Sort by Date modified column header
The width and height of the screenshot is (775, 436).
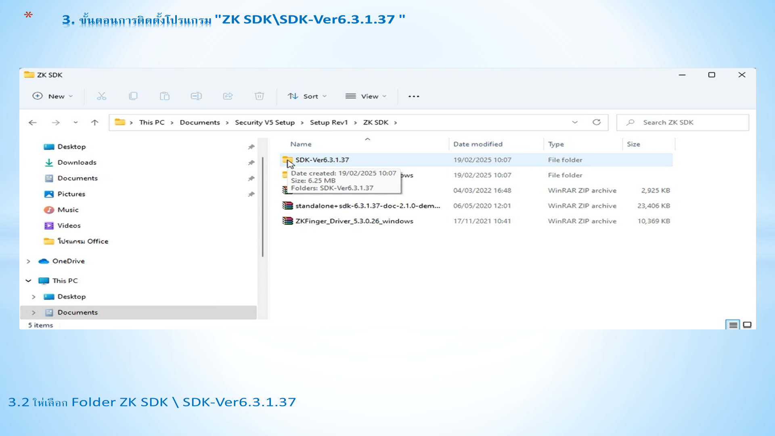tap(478, 144)
